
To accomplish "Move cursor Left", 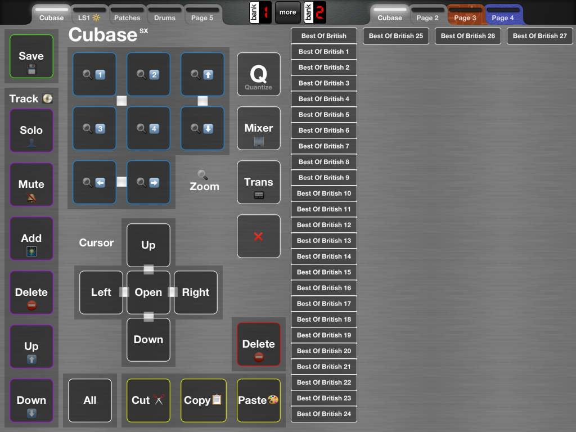I will pyautogui.click(x=101, y=292).
